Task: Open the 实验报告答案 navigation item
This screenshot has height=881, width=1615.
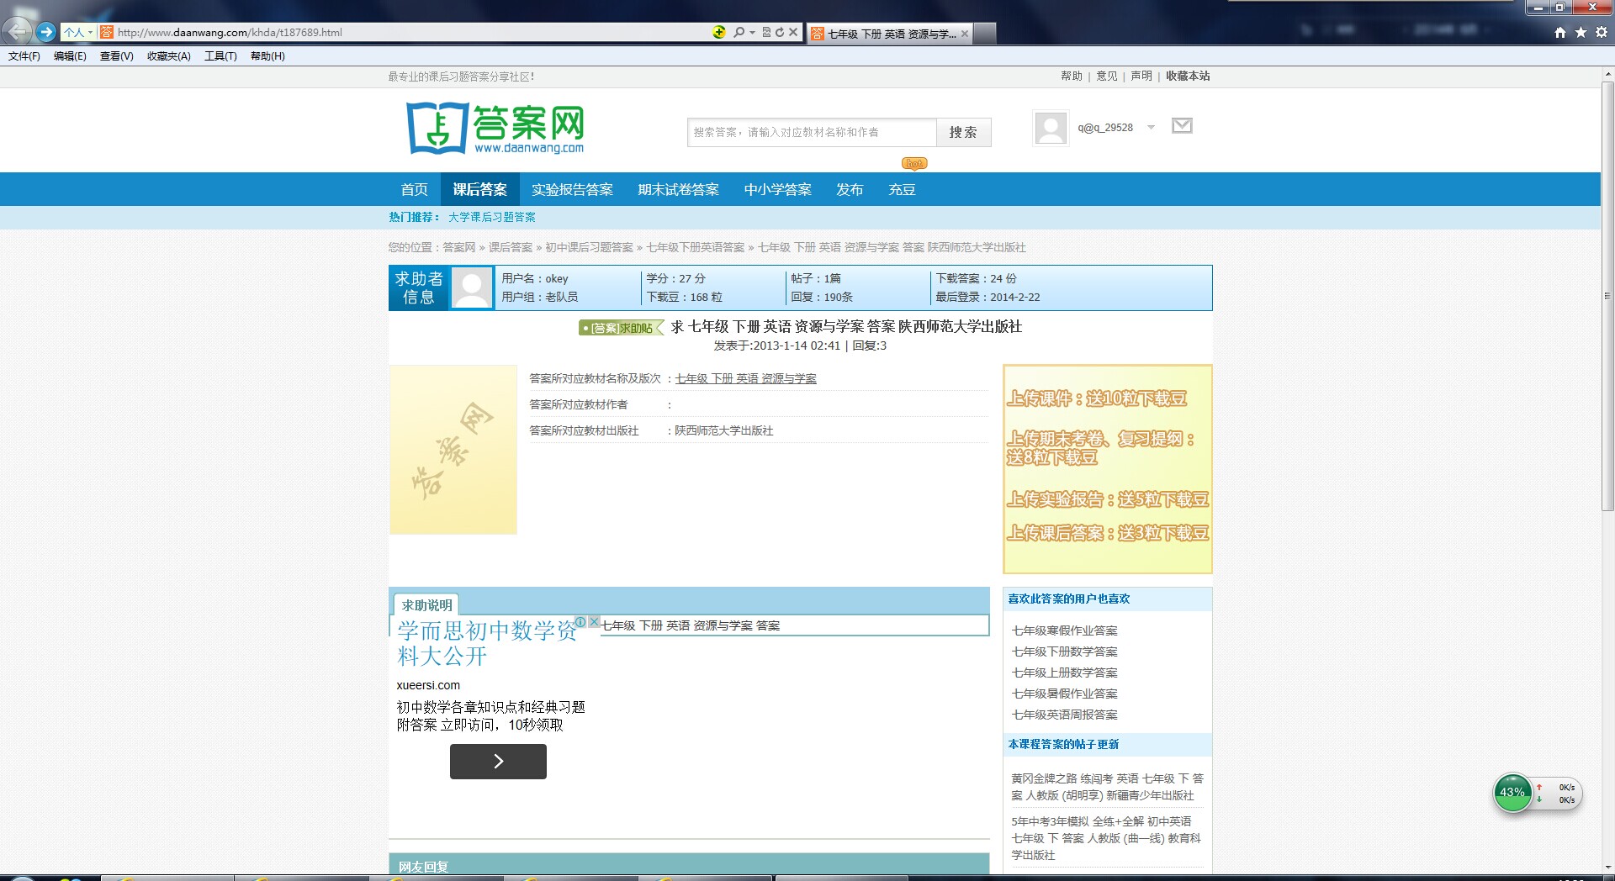Action: 572,189
